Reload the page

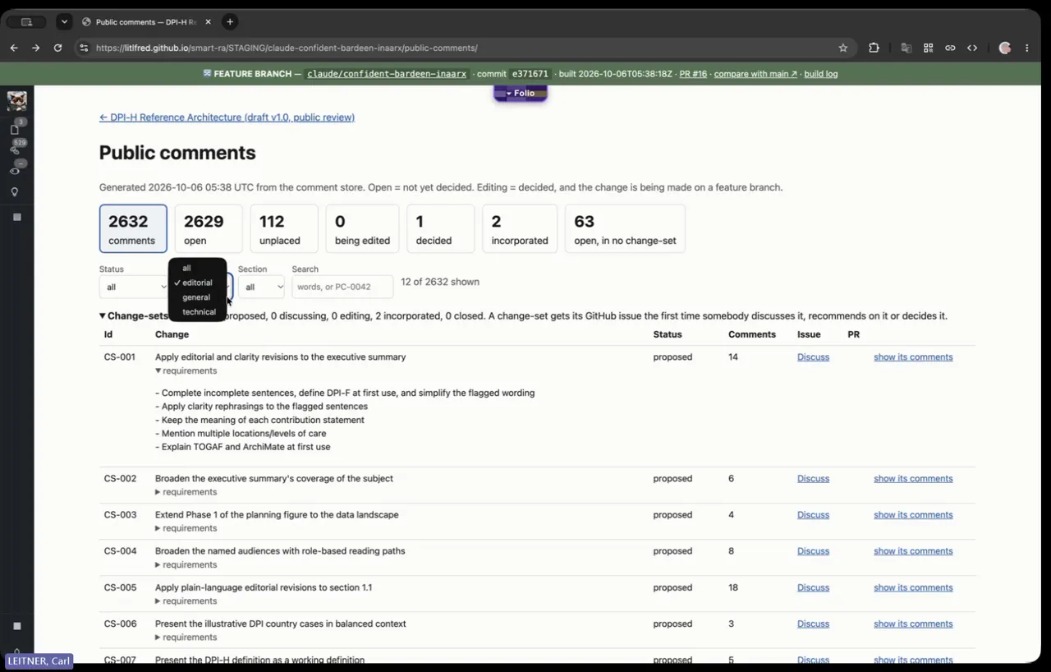tap(57, 48)
